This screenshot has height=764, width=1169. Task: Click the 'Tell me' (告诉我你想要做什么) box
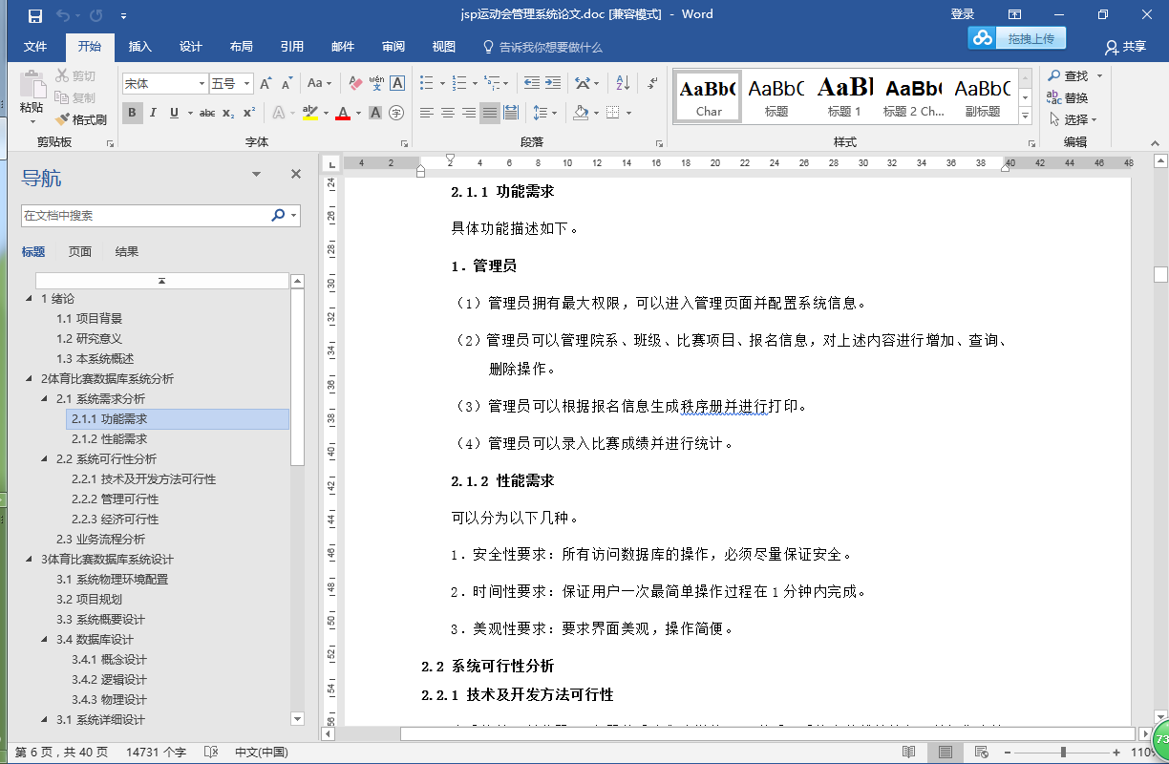pos(542,47)
